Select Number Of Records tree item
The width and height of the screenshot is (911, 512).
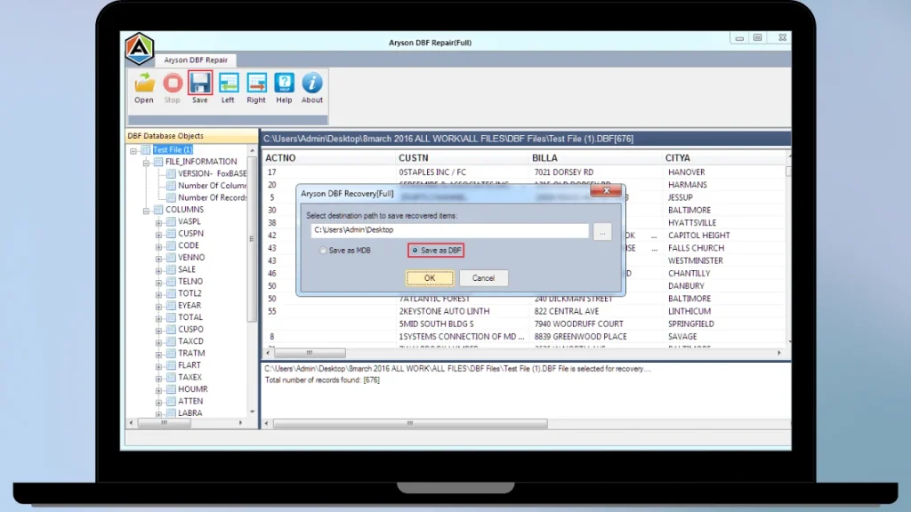tap(212, 197)
